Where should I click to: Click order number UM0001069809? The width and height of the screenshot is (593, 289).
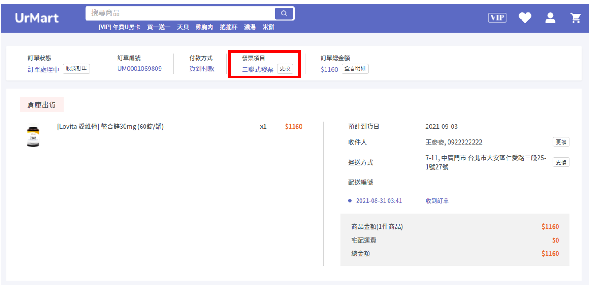pos(140,69)
